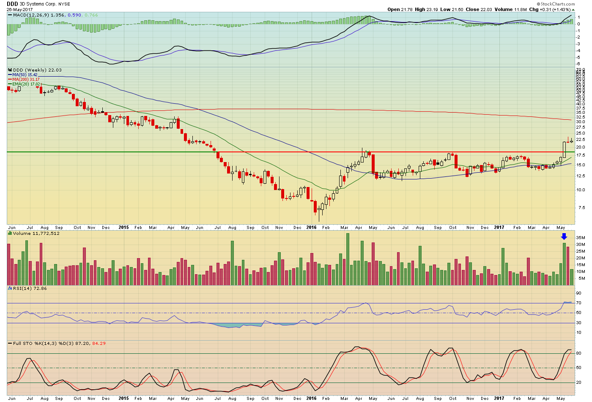Click "Close 22.03" in the header quote line
The width and height of the screenshot is (592, 402).
point(479,9)
